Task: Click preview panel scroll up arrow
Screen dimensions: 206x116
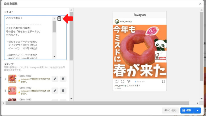Action: coord(202,10)
